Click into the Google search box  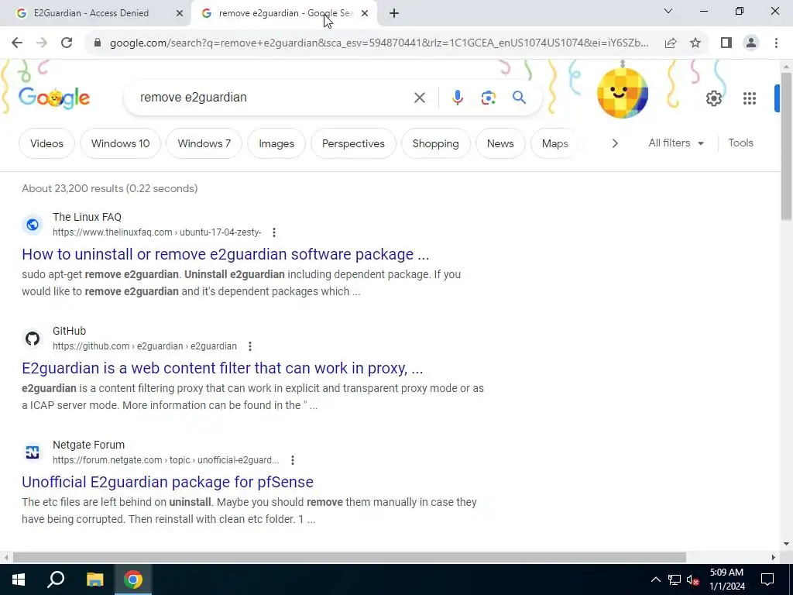(273, 97)
